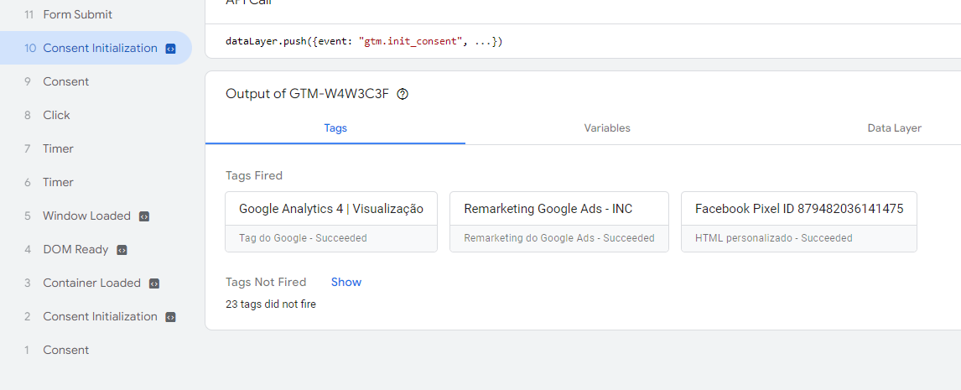This screenshot has width=961, height=390.
Task: Click the dataLayer.push gtm.init_consent code line
Action: [x=364, y=42]
